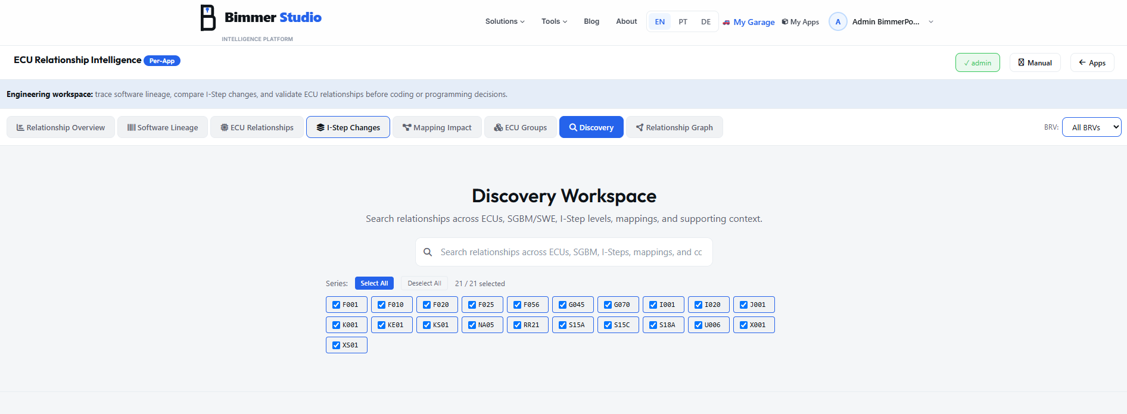Uncheck the G070 series checkbox

coord(608,305)
